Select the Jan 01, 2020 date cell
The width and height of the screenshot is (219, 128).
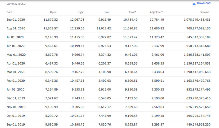15,90
